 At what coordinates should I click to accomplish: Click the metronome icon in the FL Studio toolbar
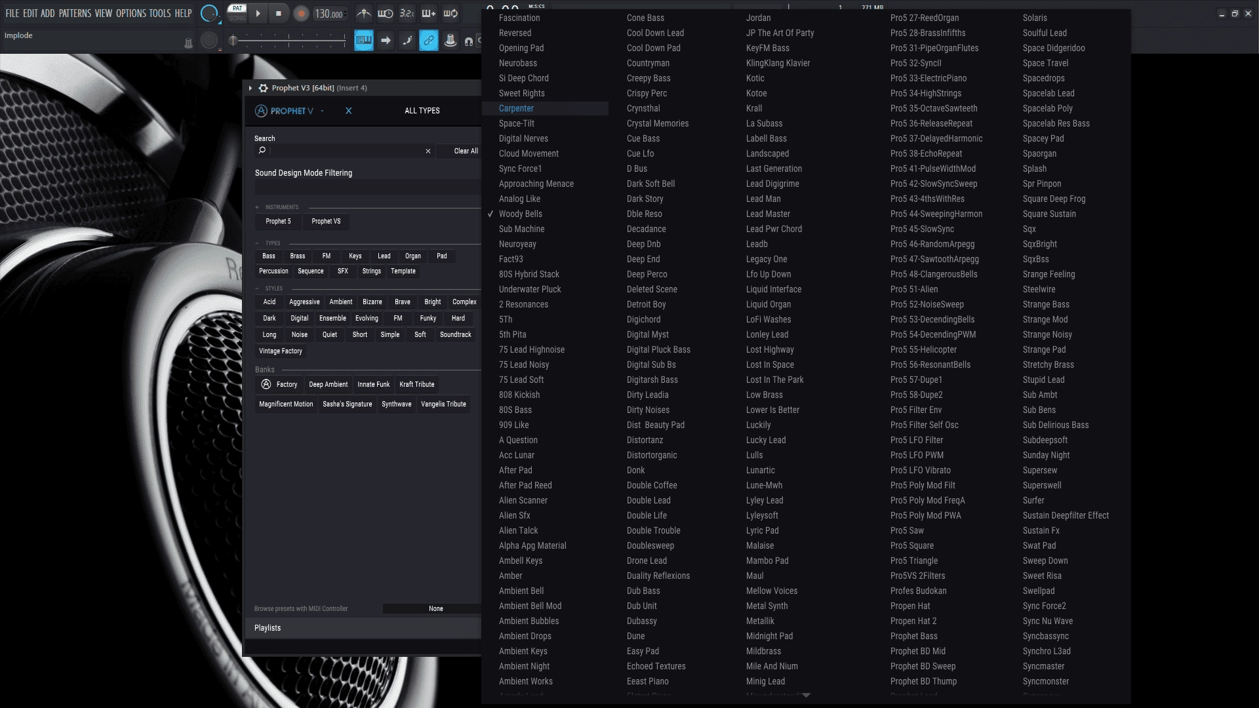tap(364, 13)
